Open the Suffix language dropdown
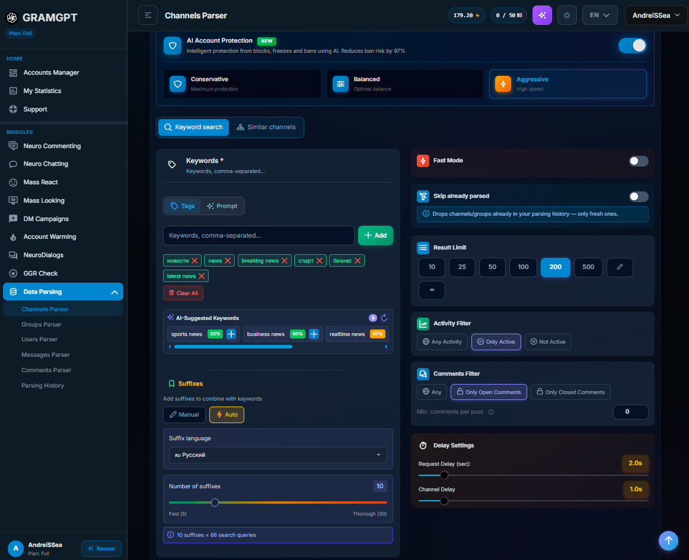This screenshot has width=689, height=560. click(277, 455)
